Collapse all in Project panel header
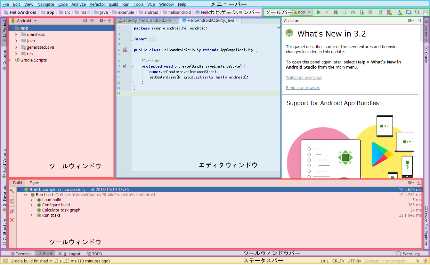 (92, 21)
